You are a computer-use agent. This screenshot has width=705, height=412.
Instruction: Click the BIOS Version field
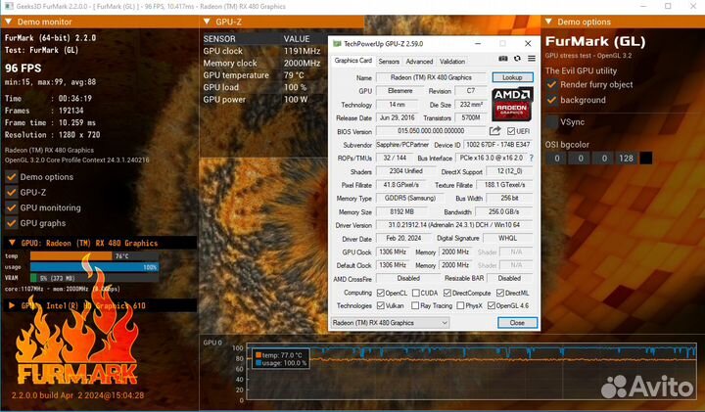[431, 131]
